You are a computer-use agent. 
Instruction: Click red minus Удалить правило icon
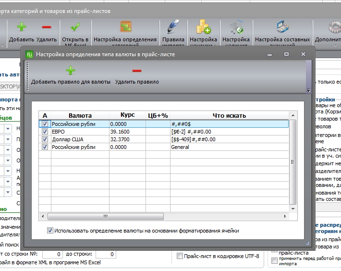(x=137, y=71)
